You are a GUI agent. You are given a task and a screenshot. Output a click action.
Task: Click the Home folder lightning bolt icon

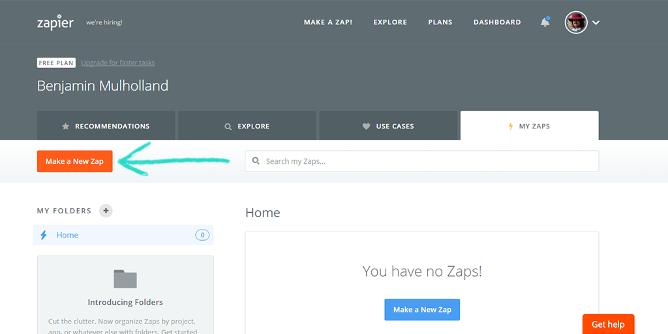tap(44, 235)
